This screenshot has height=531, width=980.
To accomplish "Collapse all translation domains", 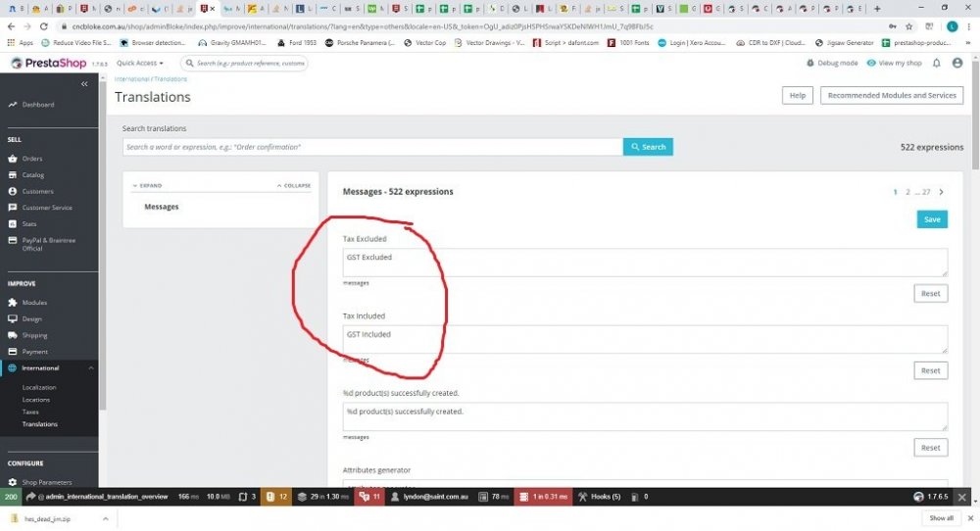I will point(294,185).
